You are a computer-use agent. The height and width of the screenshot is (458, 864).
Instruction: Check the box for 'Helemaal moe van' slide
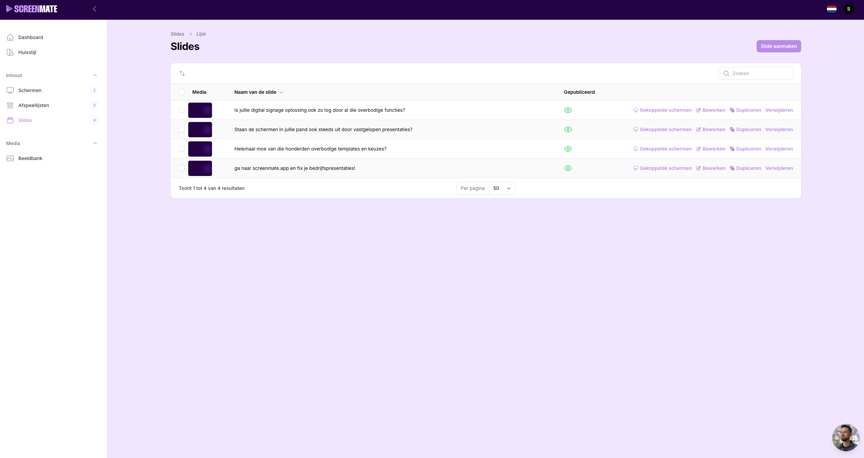[x=181, y=149]
